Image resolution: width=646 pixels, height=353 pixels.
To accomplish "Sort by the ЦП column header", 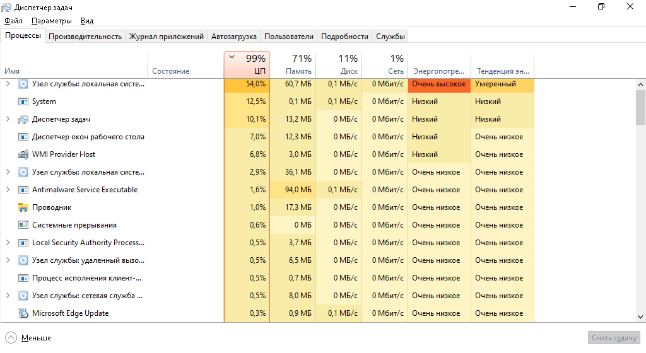I will coord(247,65).
